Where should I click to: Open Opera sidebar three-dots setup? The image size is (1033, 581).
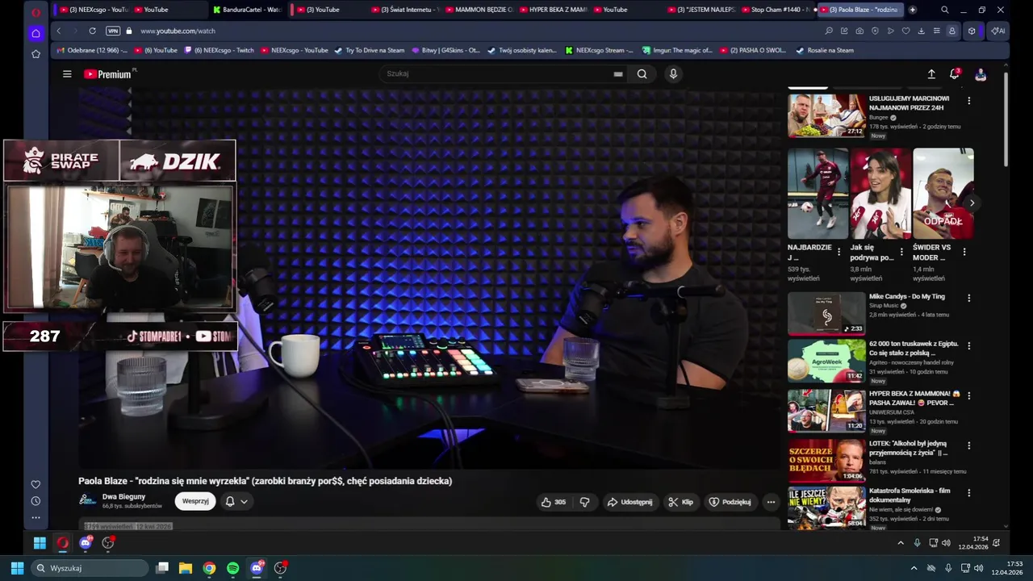pyautogui.click(x=36, y=517)
